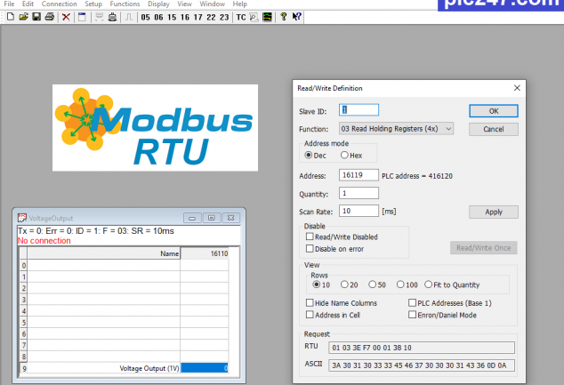Screen dimensions: 564x385
Task: Select Hex address mode
Action: pyautogui.click(x=344, y=155)
